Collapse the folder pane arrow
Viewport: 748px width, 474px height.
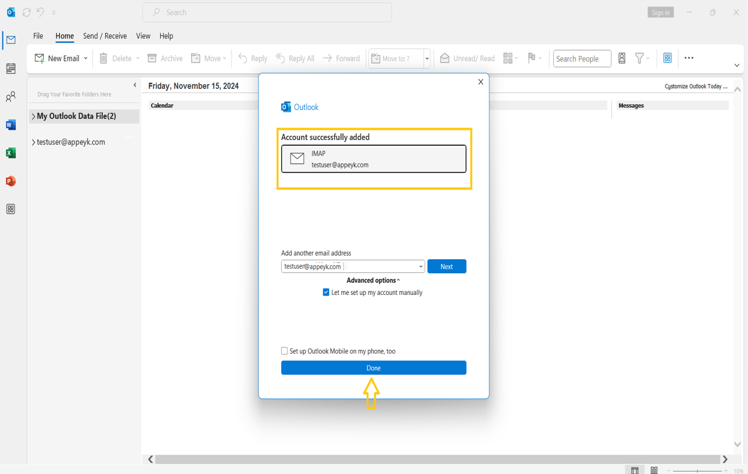(135, 85)
